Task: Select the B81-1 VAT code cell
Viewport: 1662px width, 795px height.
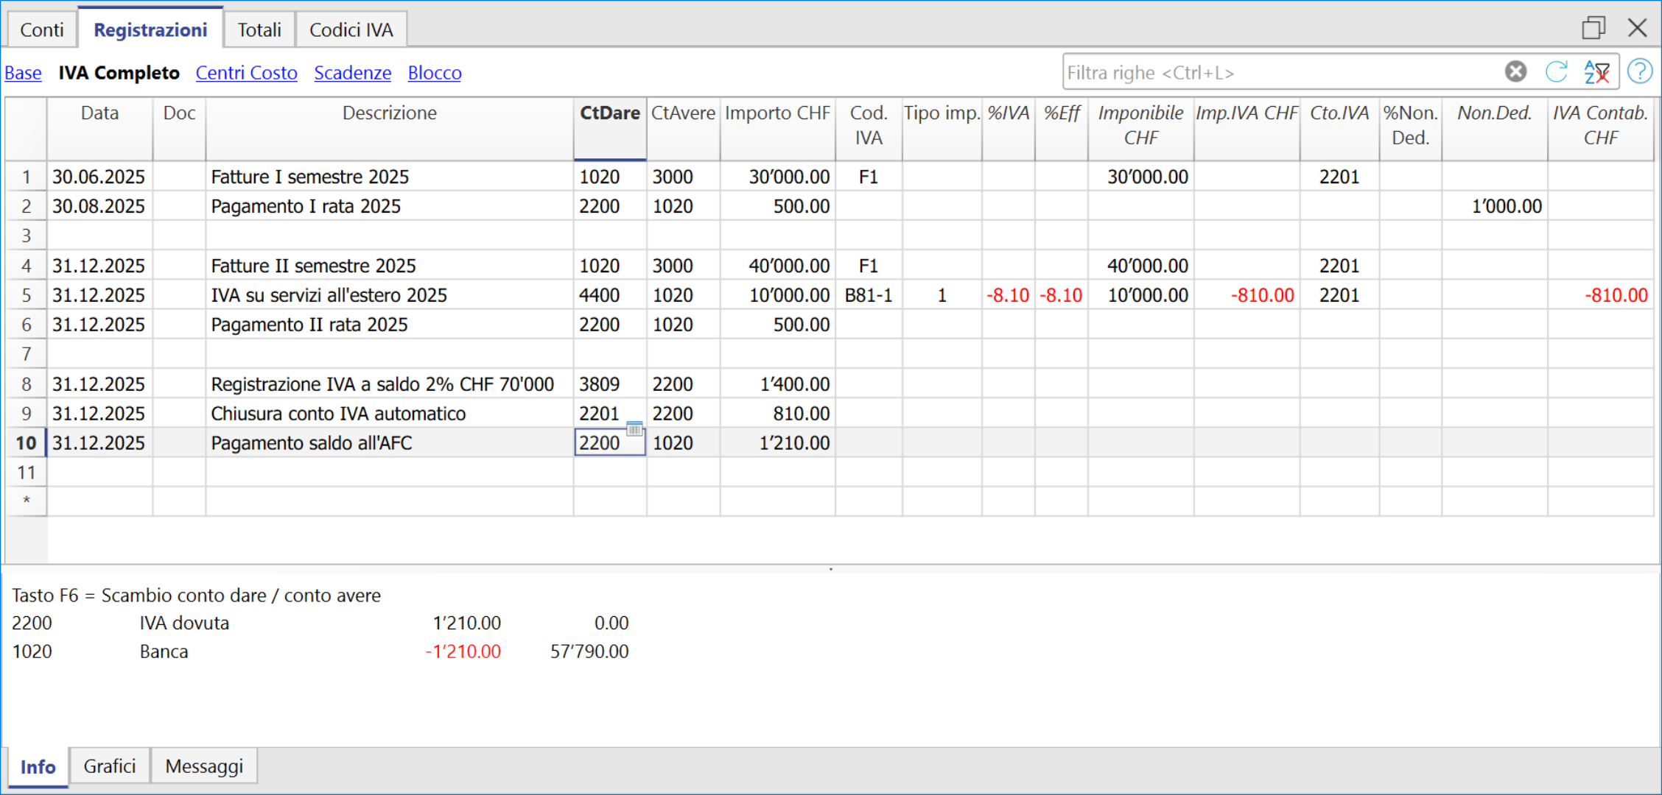Action: pyautogui.click(x=868, y=295)
